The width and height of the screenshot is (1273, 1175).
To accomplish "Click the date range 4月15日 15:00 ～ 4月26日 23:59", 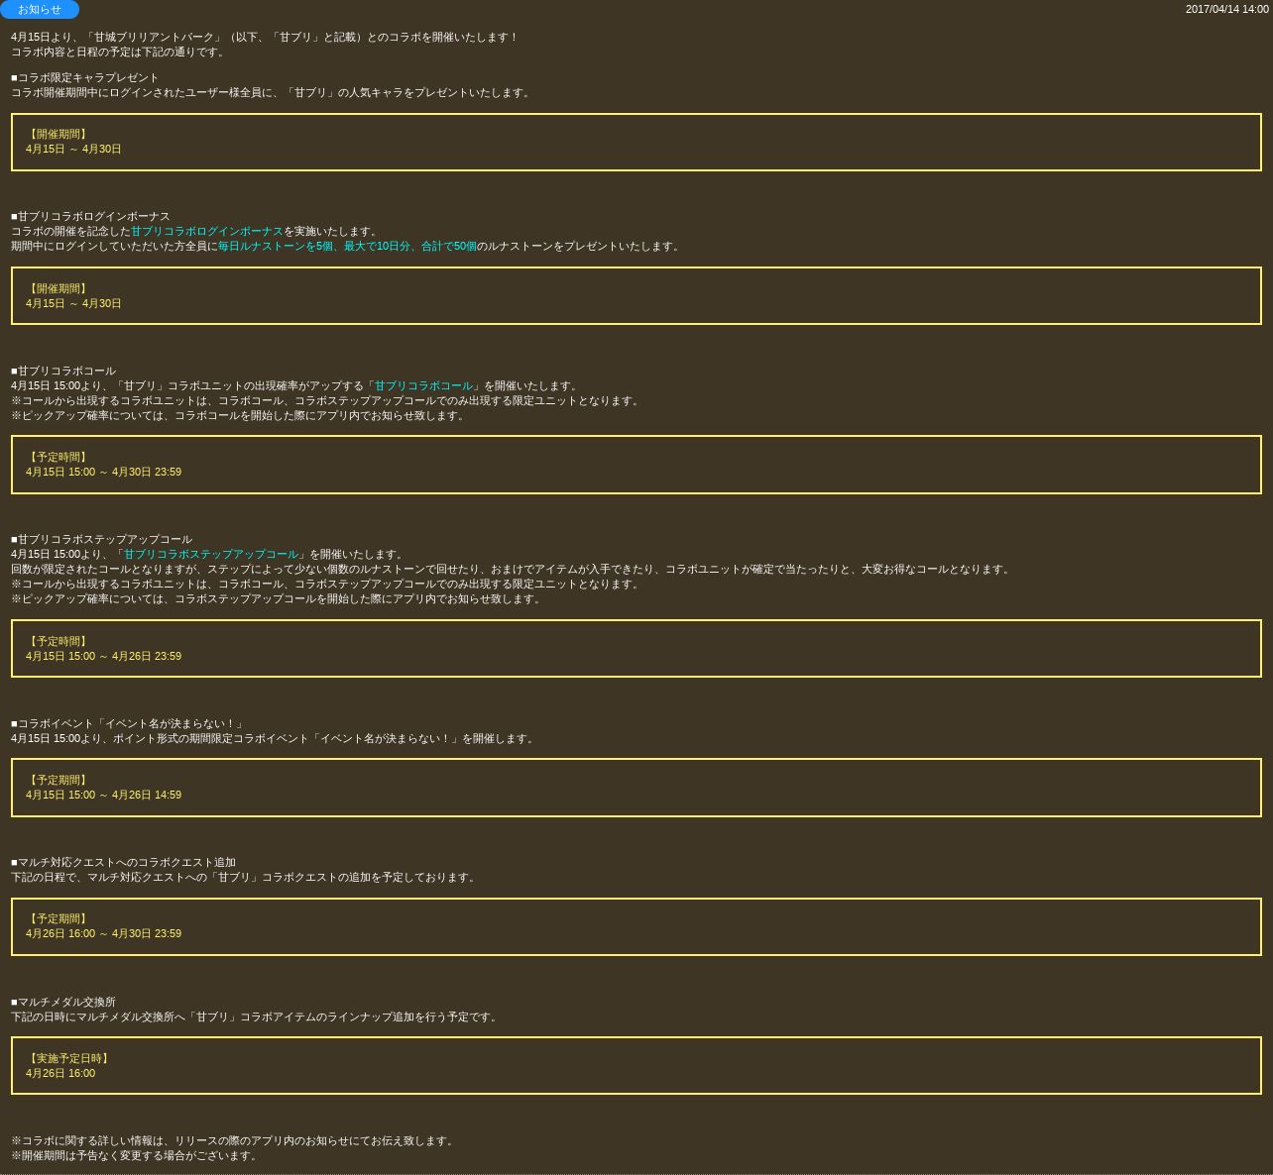I will pyautogui.click(x=103, y=656).
